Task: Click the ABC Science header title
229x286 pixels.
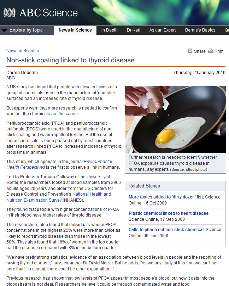Action: (x=49, y=13)
